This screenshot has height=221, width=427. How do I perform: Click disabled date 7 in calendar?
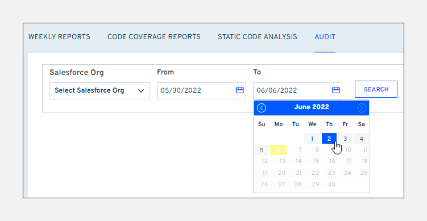point(296,150)
